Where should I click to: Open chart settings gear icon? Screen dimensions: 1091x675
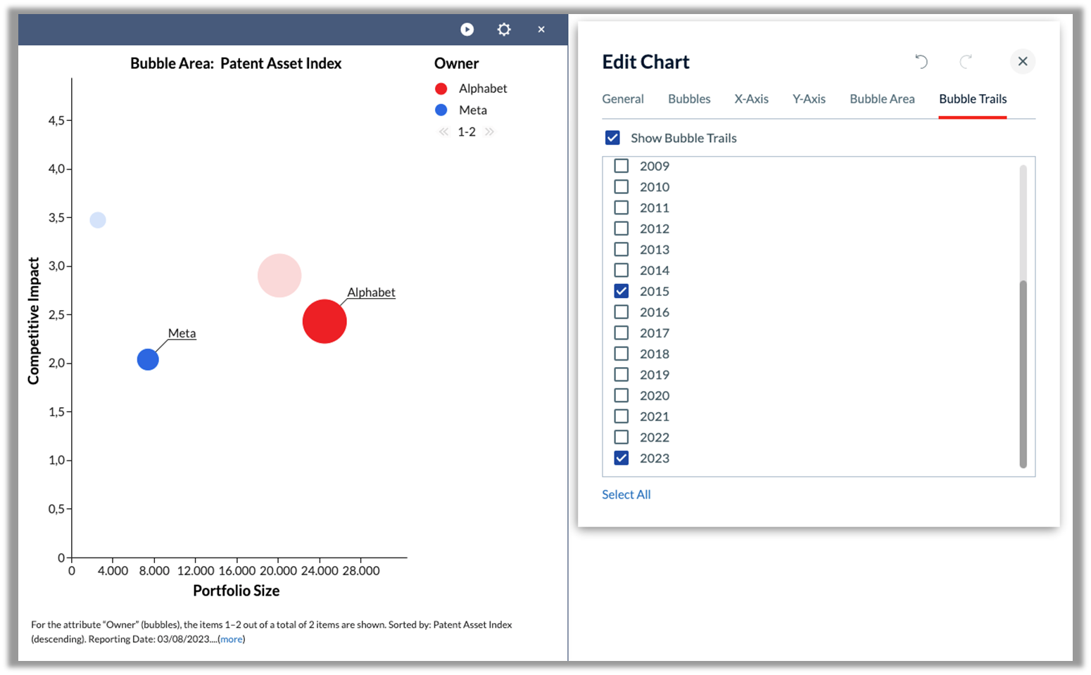click(504, 30)
